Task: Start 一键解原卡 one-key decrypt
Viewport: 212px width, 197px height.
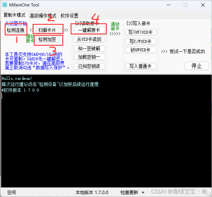Action: tap(89, 30)
